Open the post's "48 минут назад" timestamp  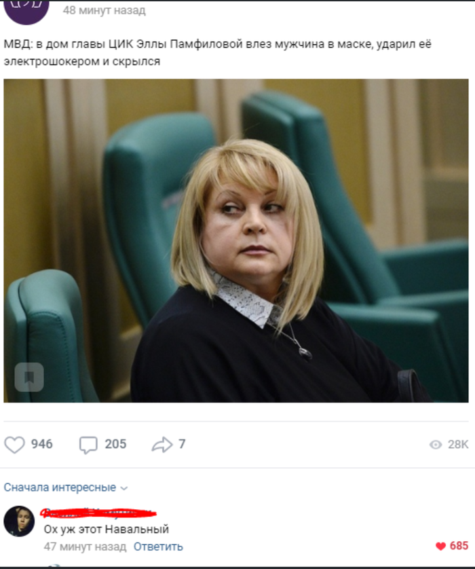point(104,10)
